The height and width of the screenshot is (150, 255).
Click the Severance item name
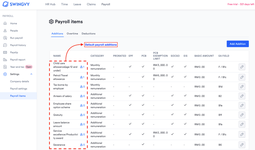coord(59,145)
